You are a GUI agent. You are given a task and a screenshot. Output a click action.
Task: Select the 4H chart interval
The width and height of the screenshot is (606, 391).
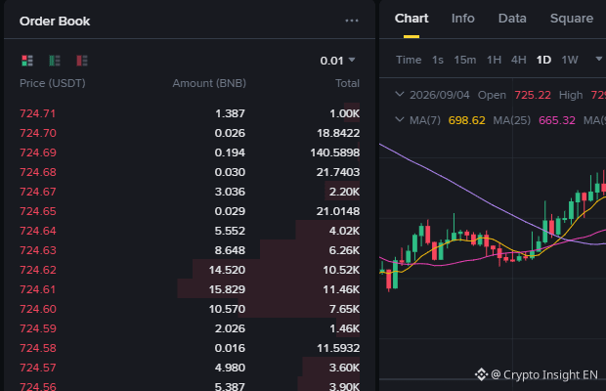pyautogui.click(x=519, y=60)
